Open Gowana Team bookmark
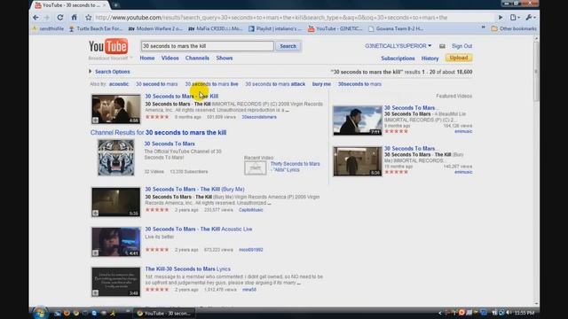The width and height of the screenshot is (568, 319). [x=396, y=28]
